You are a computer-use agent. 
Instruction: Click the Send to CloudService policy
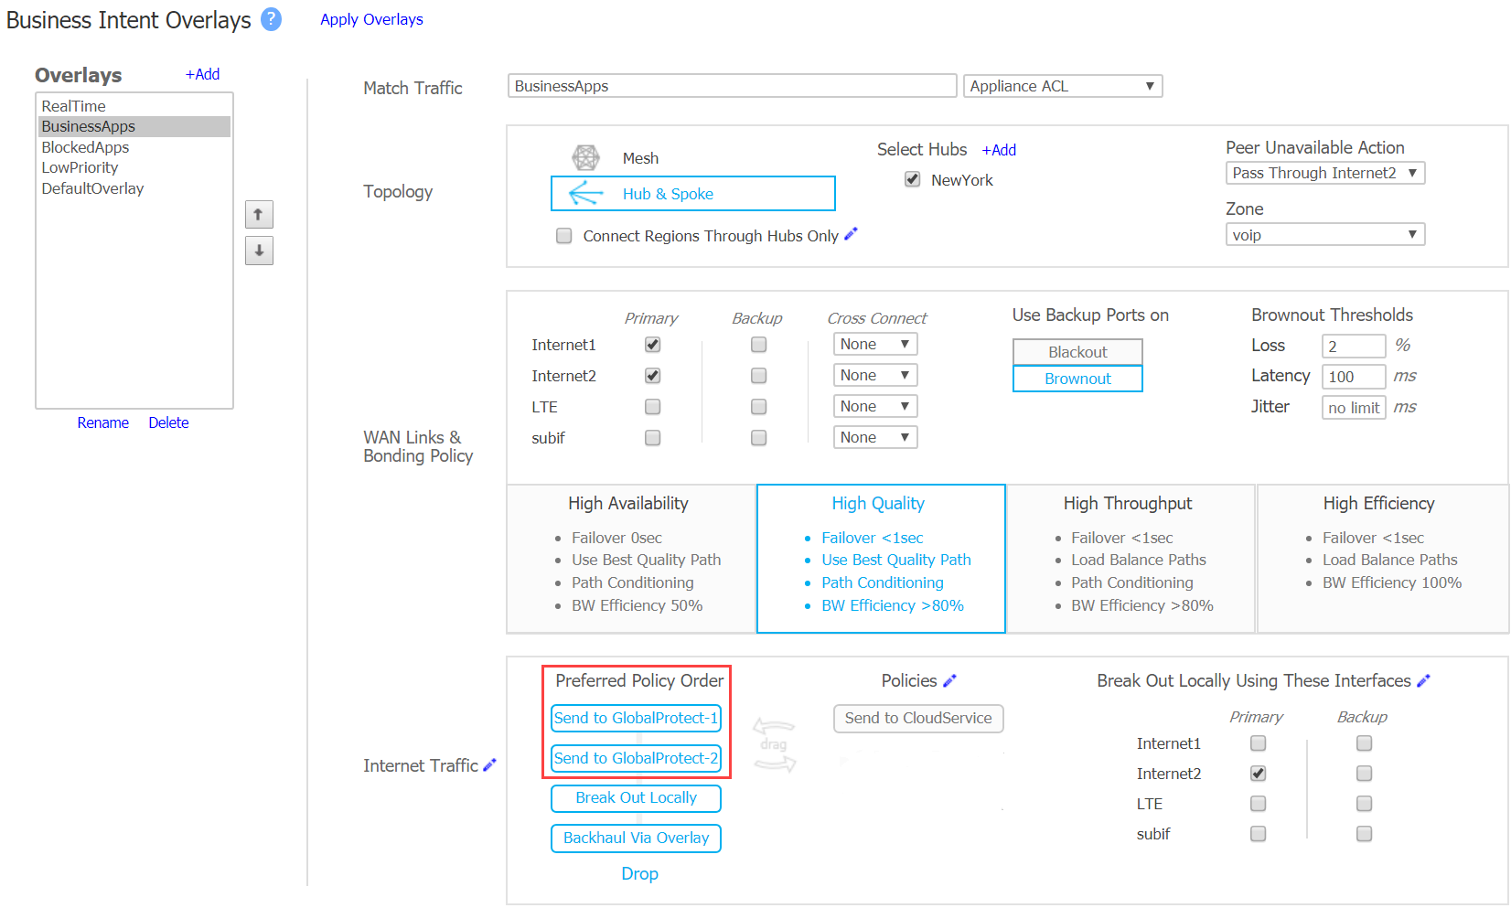coord(918,718)
